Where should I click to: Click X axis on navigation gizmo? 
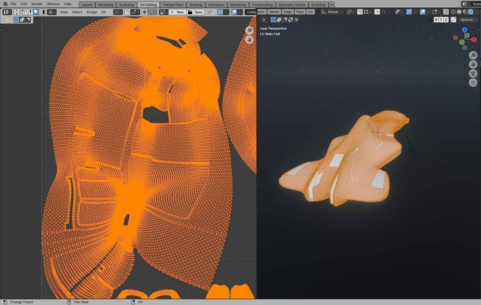(474, 40)
